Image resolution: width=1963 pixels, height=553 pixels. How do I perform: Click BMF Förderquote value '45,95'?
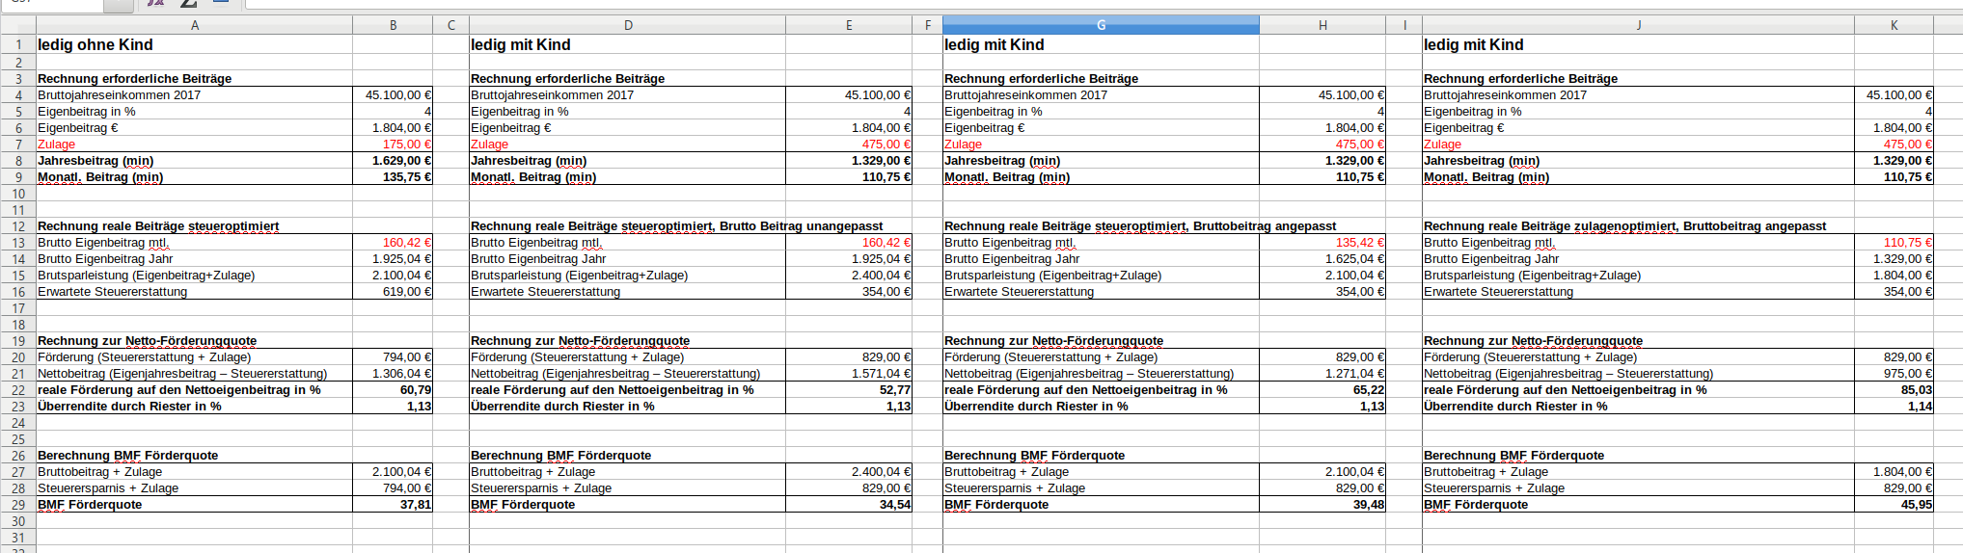1917,505
